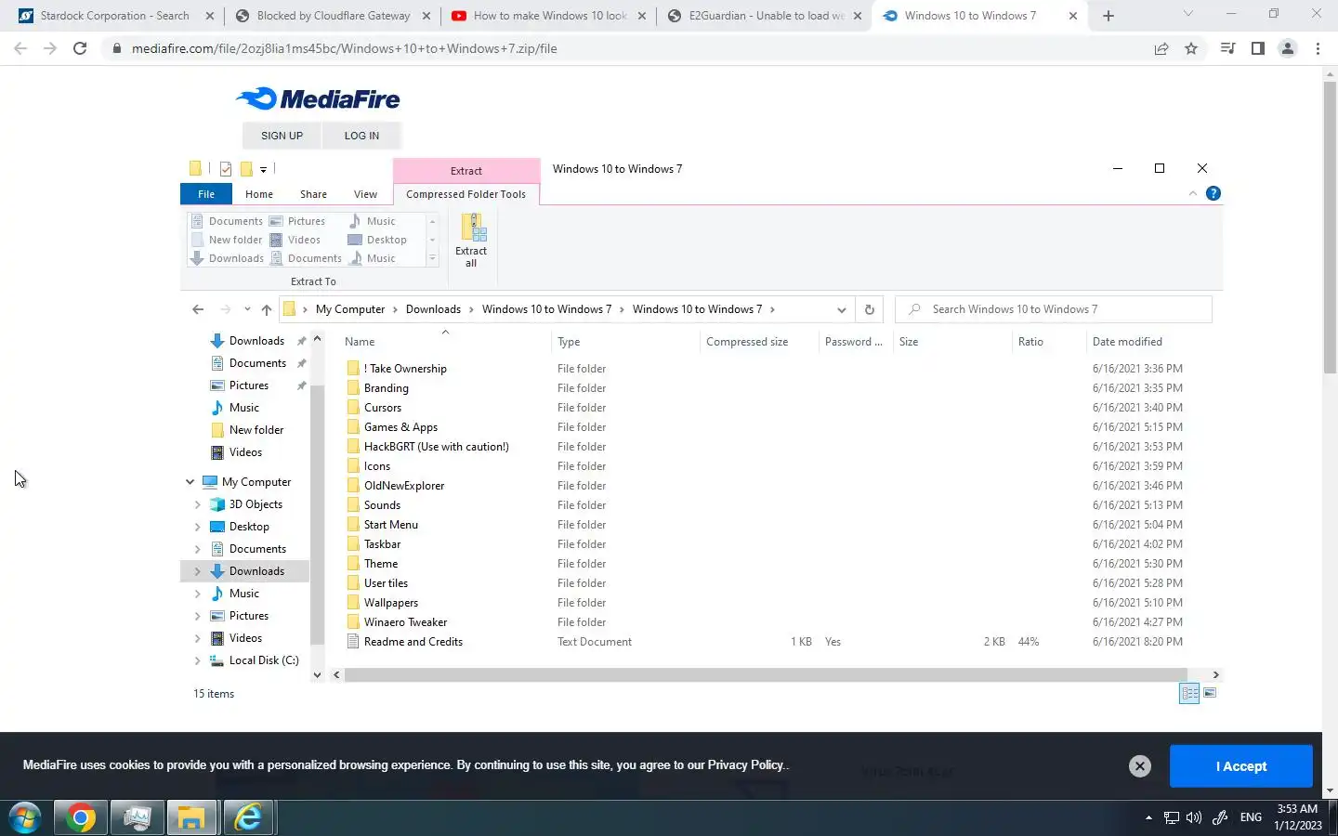Open explorer help question mark icon
The width and height of the screenshot is (1338, 836).
1213,193
